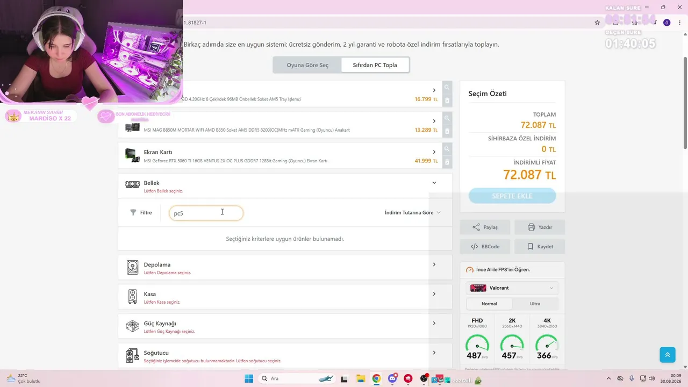Expand the Güç Kaynağı section
This screenshot has height=387, width=688.
coord(434,323)
